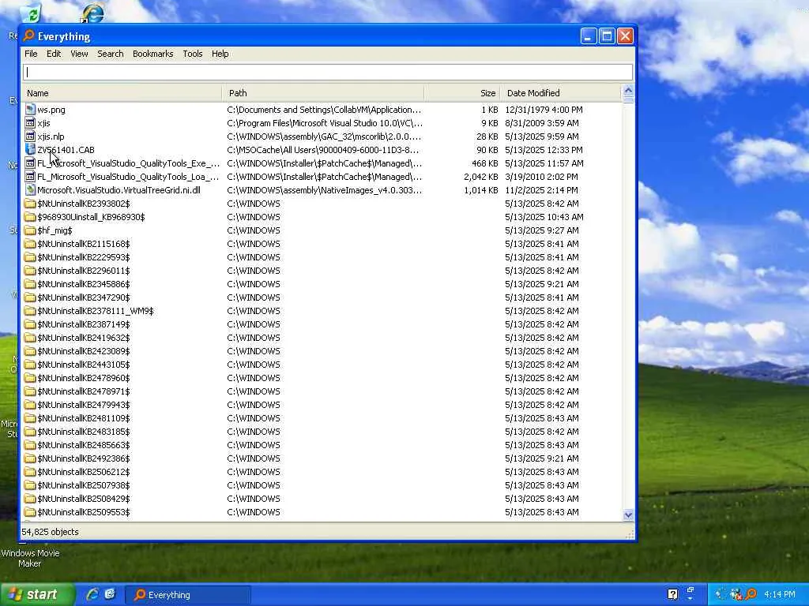The height and width of the screenshot is (606, 809).
Task: Select the $NtUninstallKB2419632$ folder icon
Action: click(30, 337)
